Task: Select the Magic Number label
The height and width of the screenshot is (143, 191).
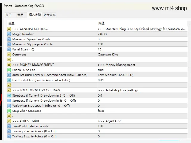Action: [x=23, y=34]
